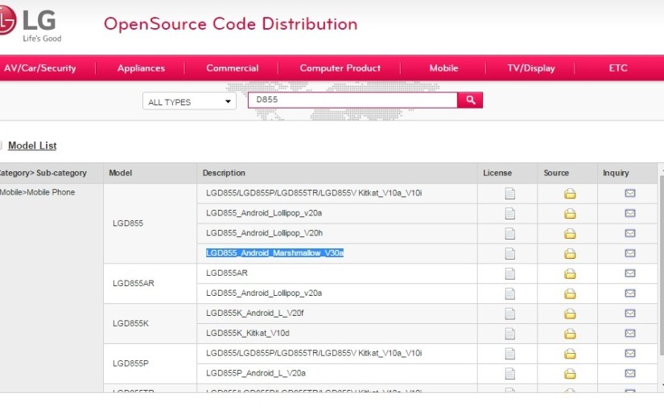Click the LG logo
664x410 pixels.
pyautogui.click(x=32, y=24)
